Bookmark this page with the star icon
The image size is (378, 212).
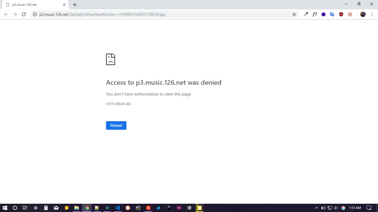(294, 14)
